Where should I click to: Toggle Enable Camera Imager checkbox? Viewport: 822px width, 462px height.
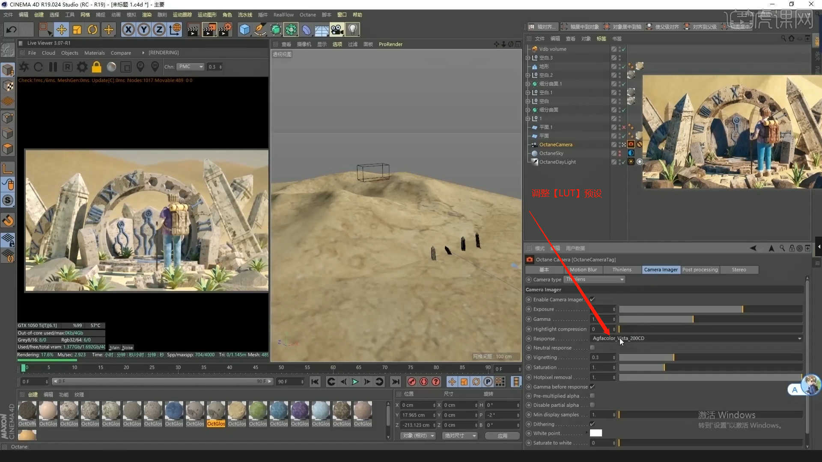click(x=593, y=299)
